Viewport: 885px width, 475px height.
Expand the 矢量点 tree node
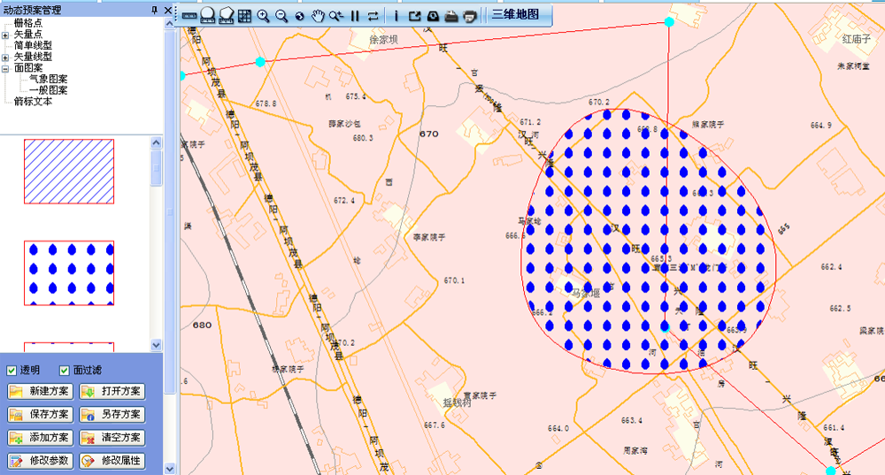point(5,34)
